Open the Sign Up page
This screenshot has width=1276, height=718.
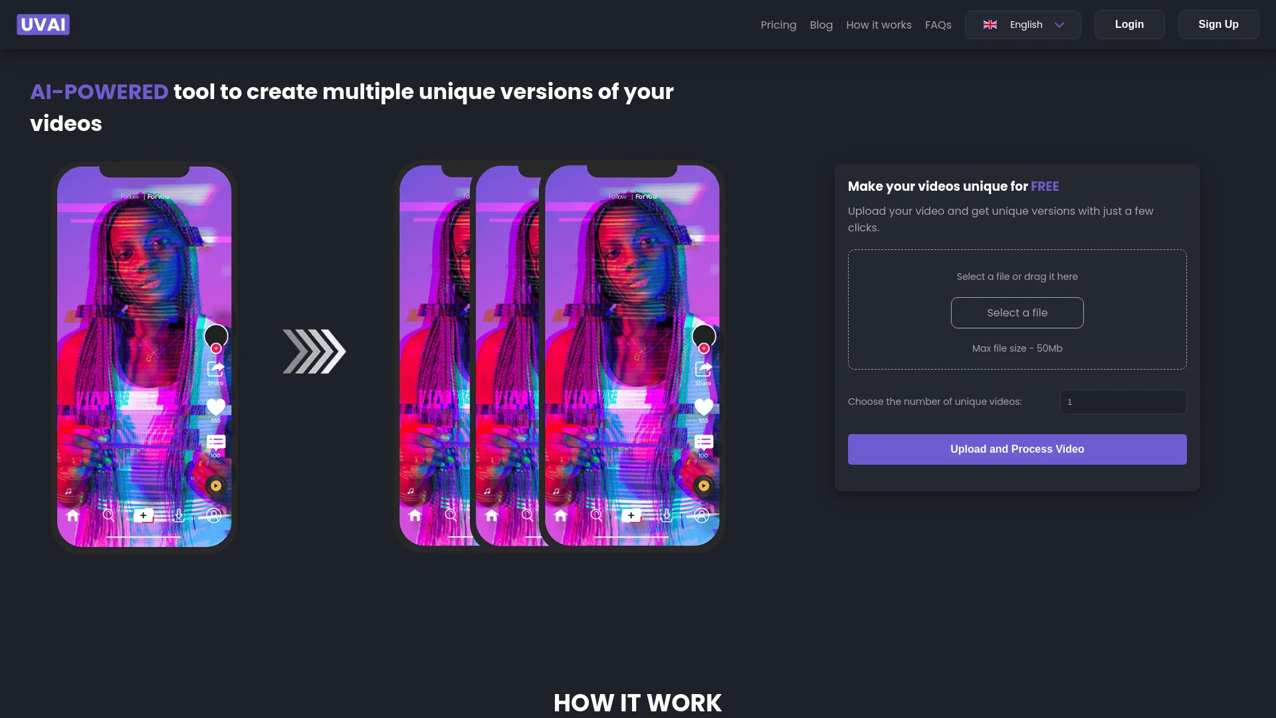pyautogui.click(x=1218, y=24)
